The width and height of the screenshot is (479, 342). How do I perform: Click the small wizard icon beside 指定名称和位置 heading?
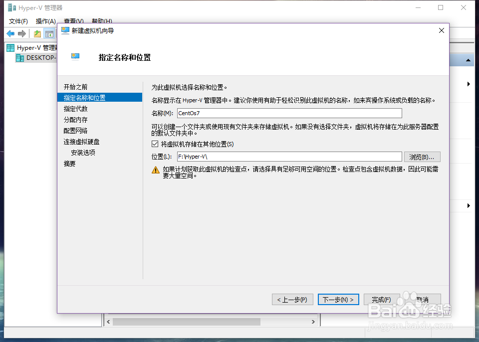point(76,56)
